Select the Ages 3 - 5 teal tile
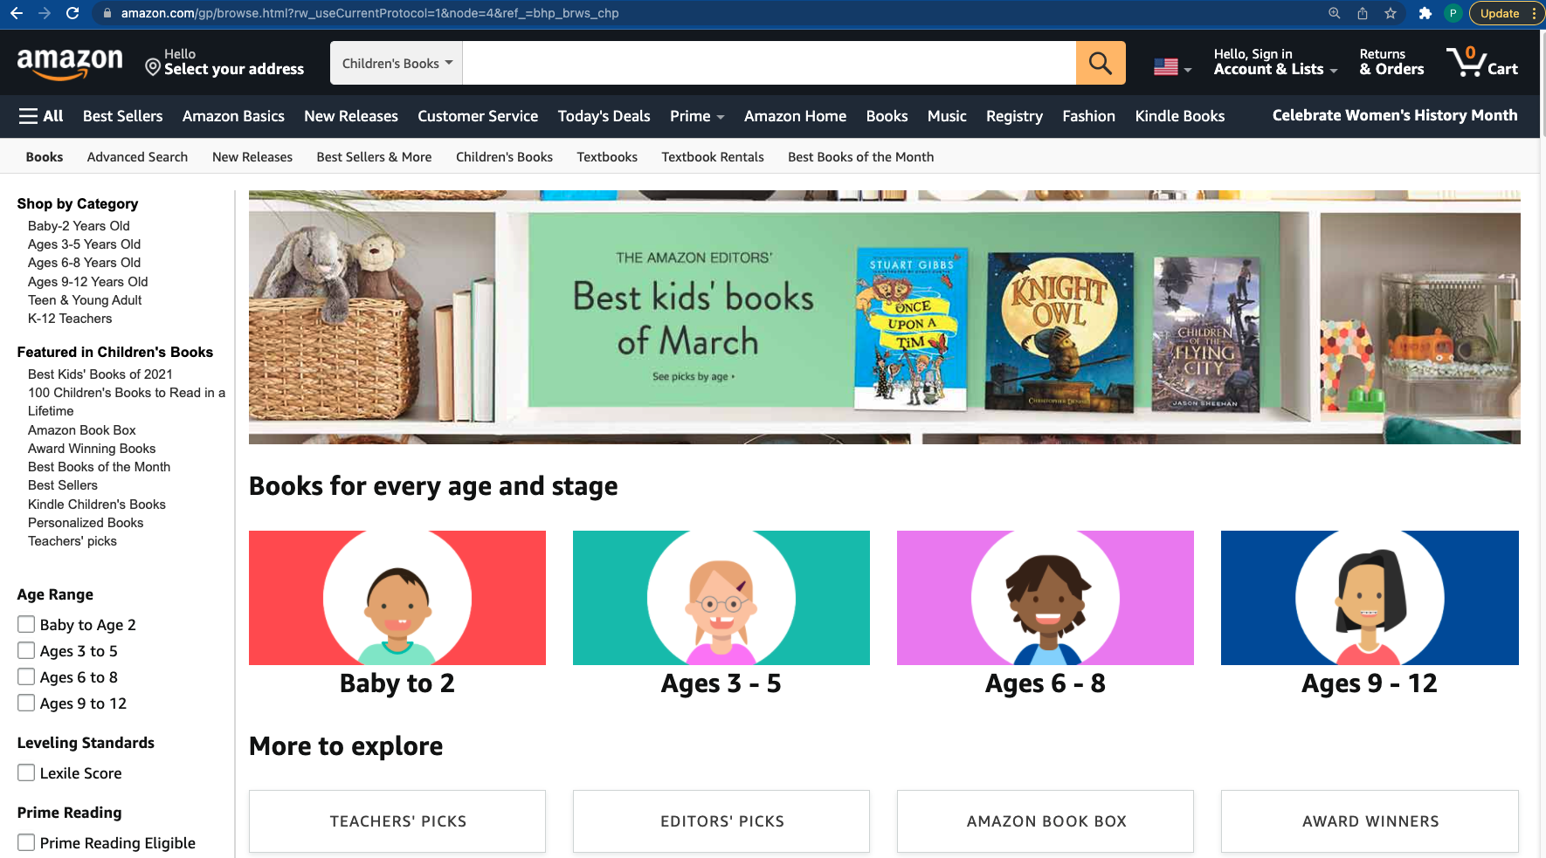This screenshot has width=1546, height=858. 721,614
